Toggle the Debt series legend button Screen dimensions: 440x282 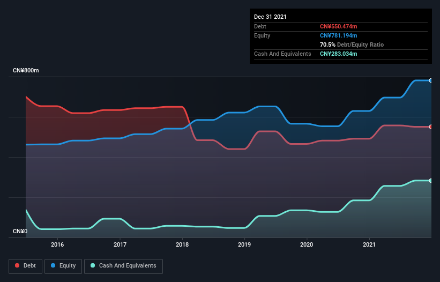[25, 266]
